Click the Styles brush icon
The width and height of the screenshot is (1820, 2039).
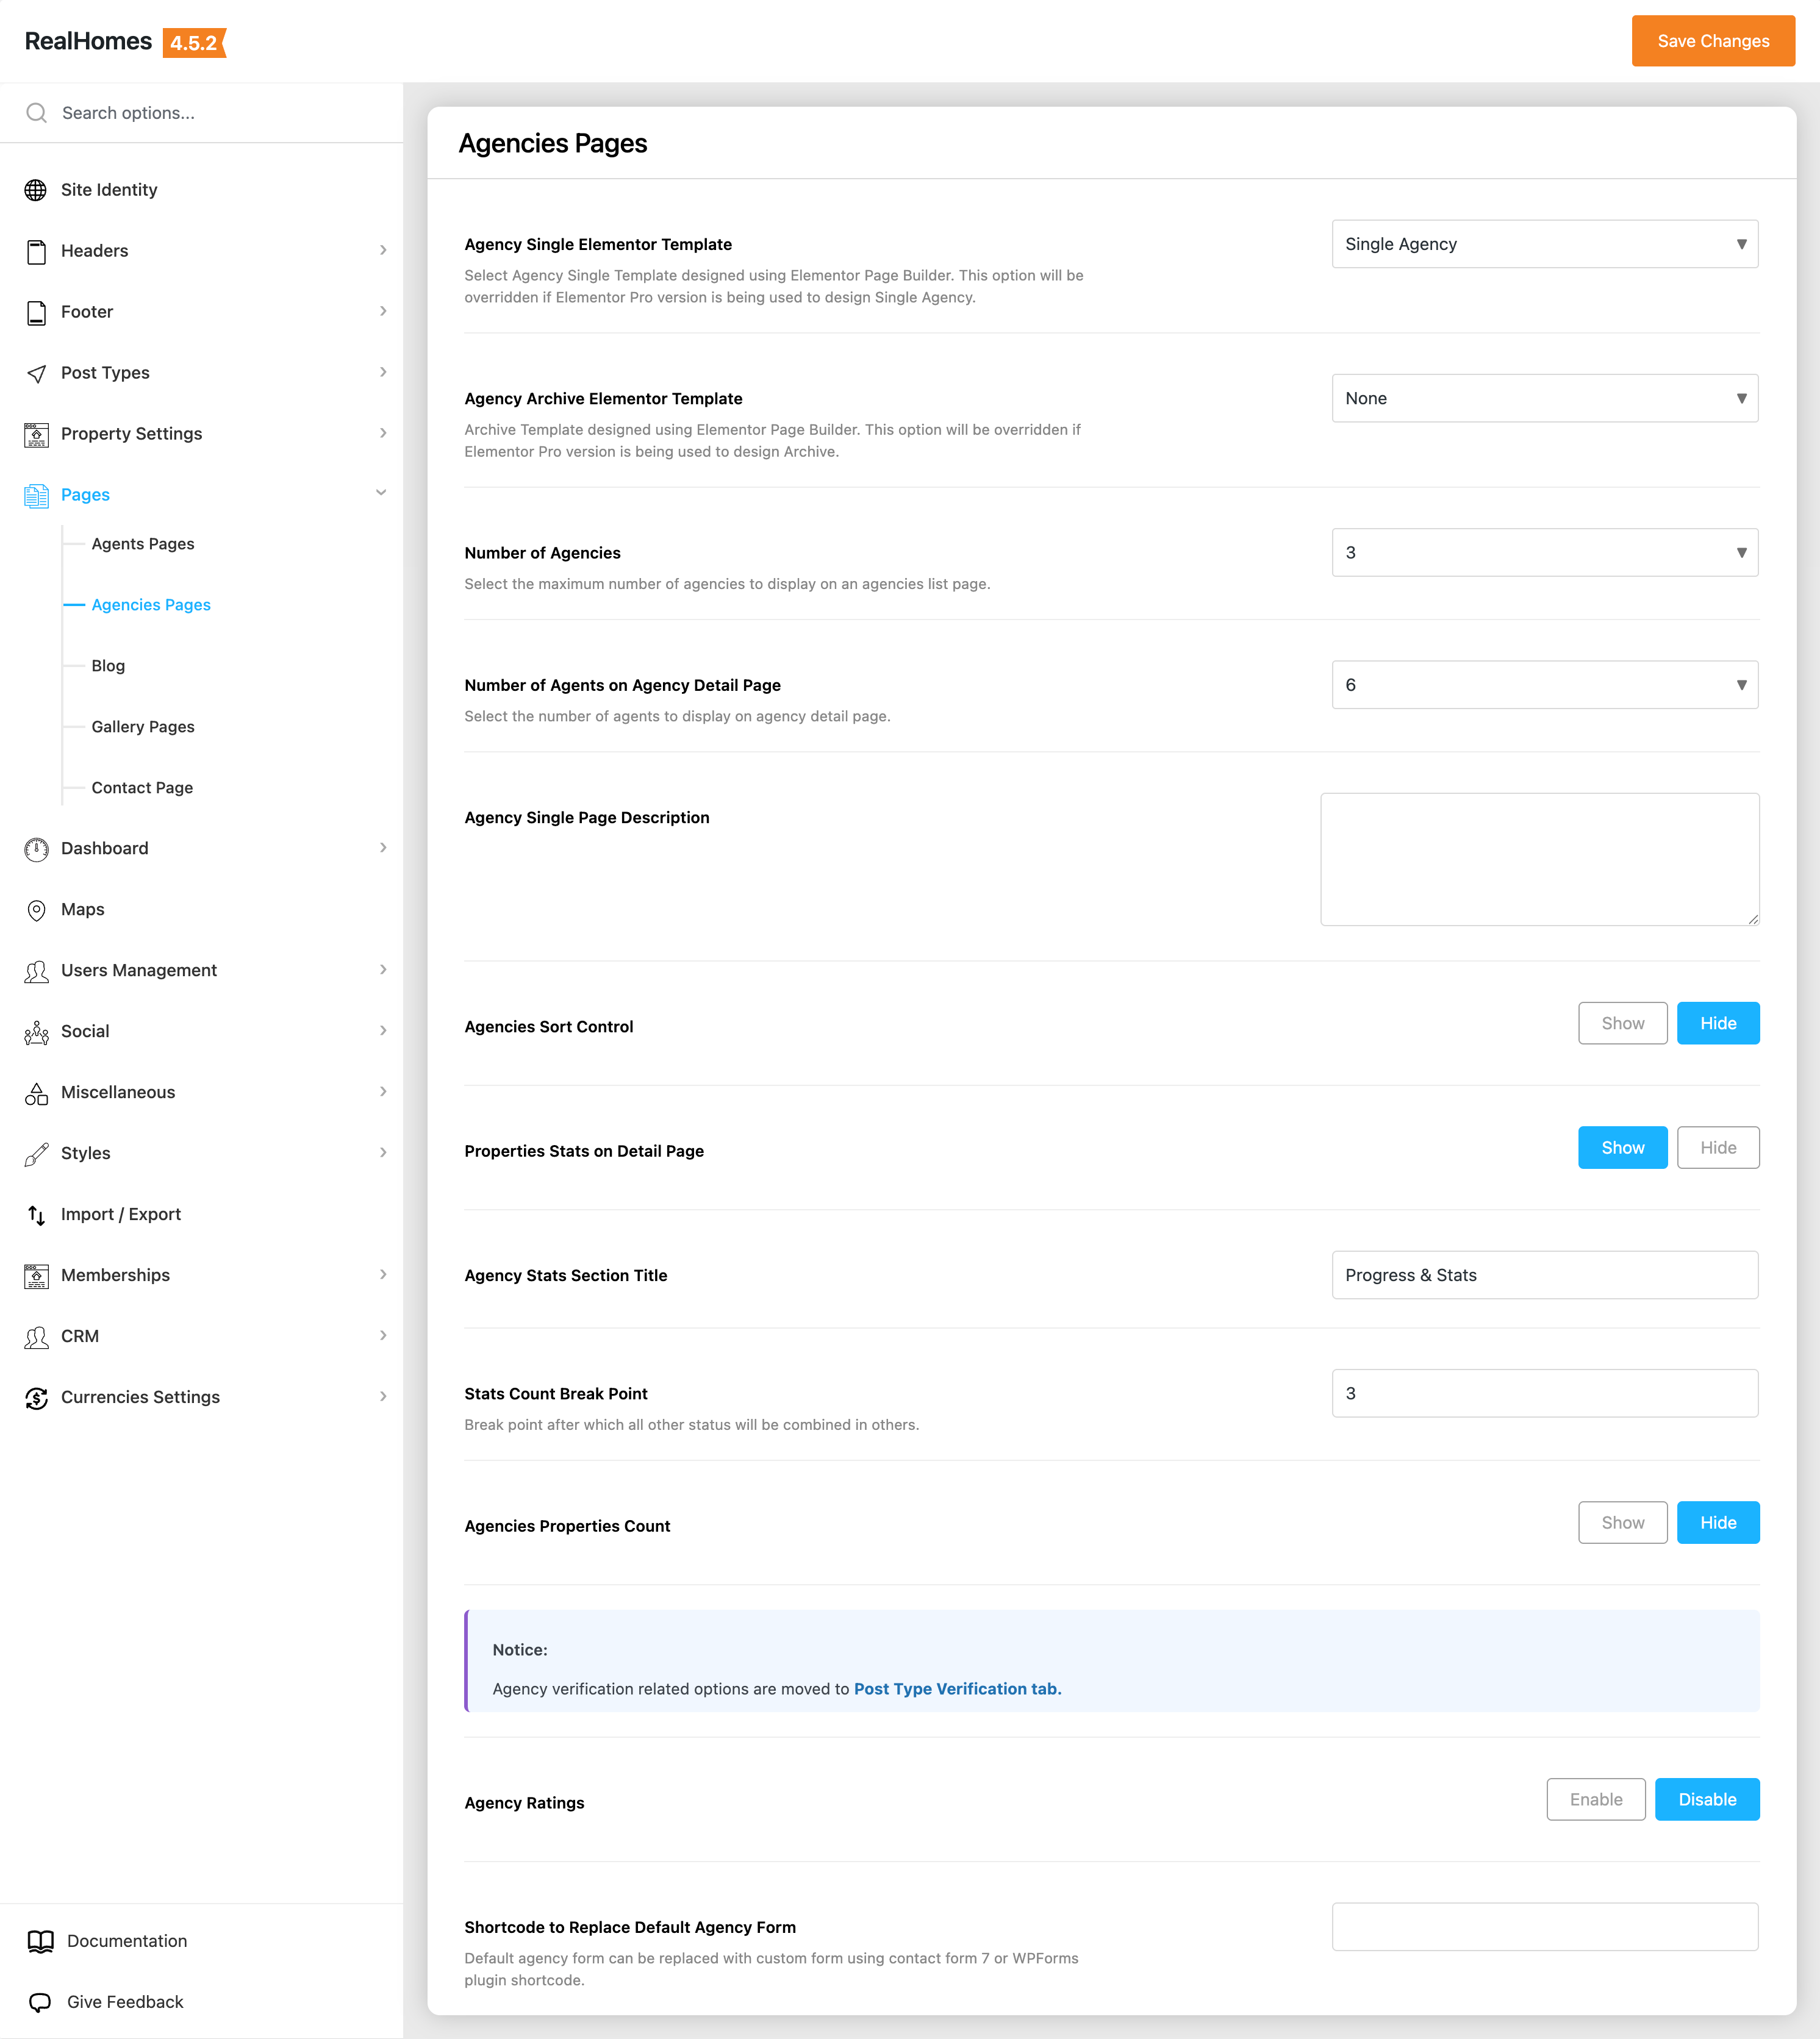pos(36,1154)
